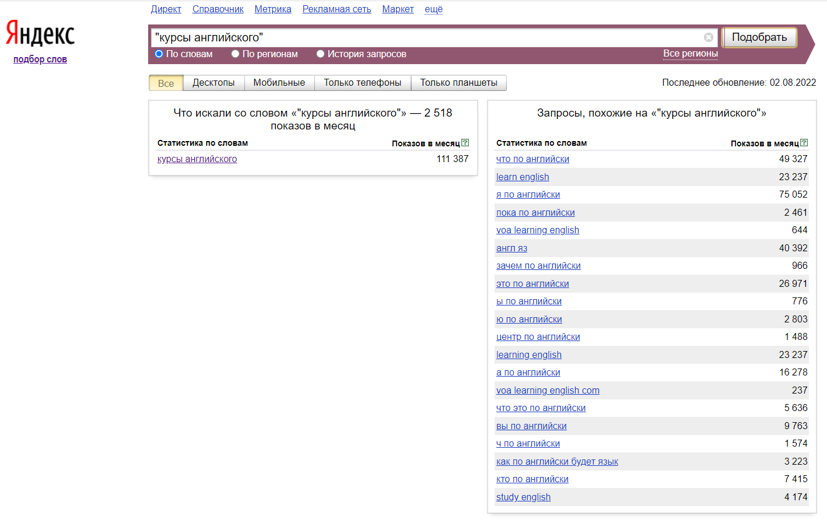
Task: Click the 'курсы английского' keyword link
Action: 197,159
